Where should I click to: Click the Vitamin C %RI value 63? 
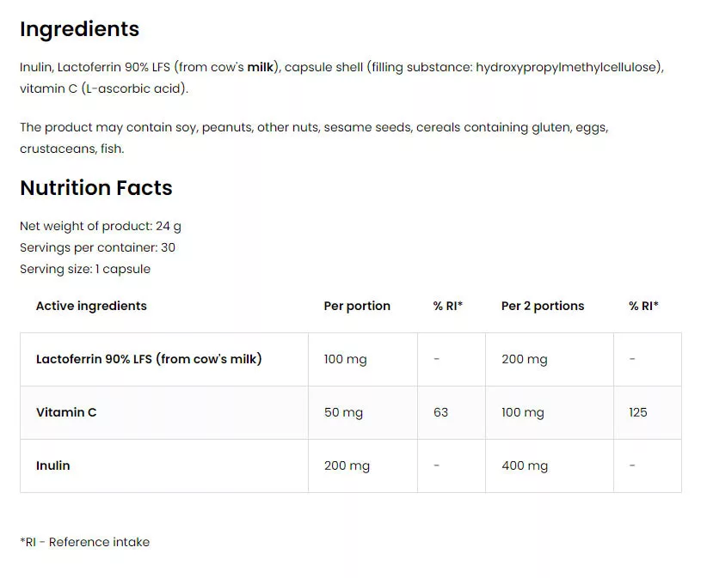coord(441,413)
